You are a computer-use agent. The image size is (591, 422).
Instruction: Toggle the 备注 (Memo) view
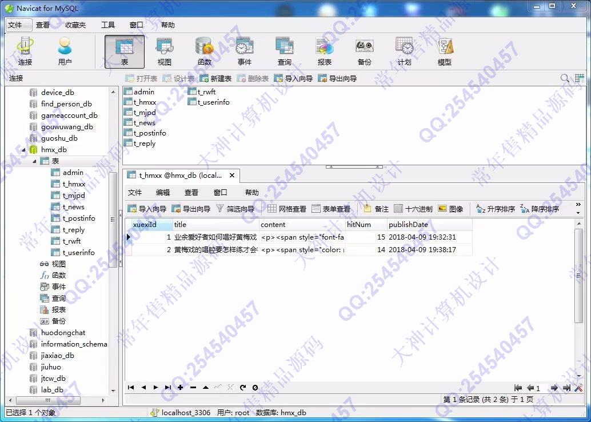pyautogui.click(x=376, y=209)
